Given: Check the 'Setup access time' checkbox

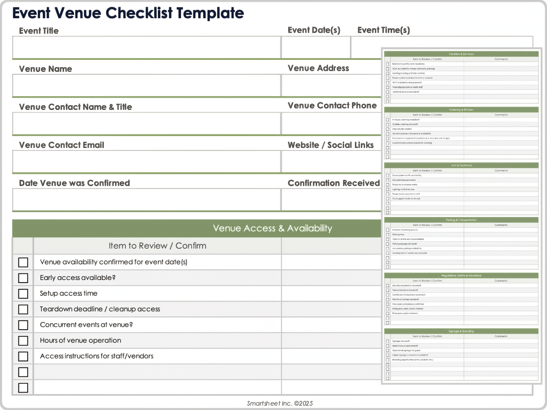Looking at the screenshot, I should (x=23, y=294).
